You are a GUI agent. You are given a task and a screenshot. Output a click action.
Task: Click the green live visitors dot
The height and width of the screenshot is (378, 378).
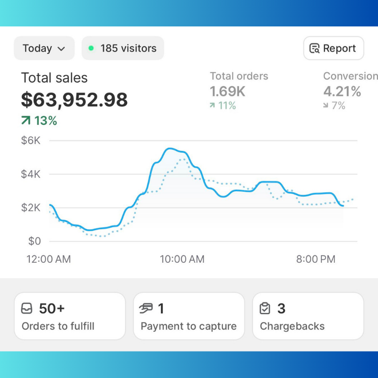91,48
